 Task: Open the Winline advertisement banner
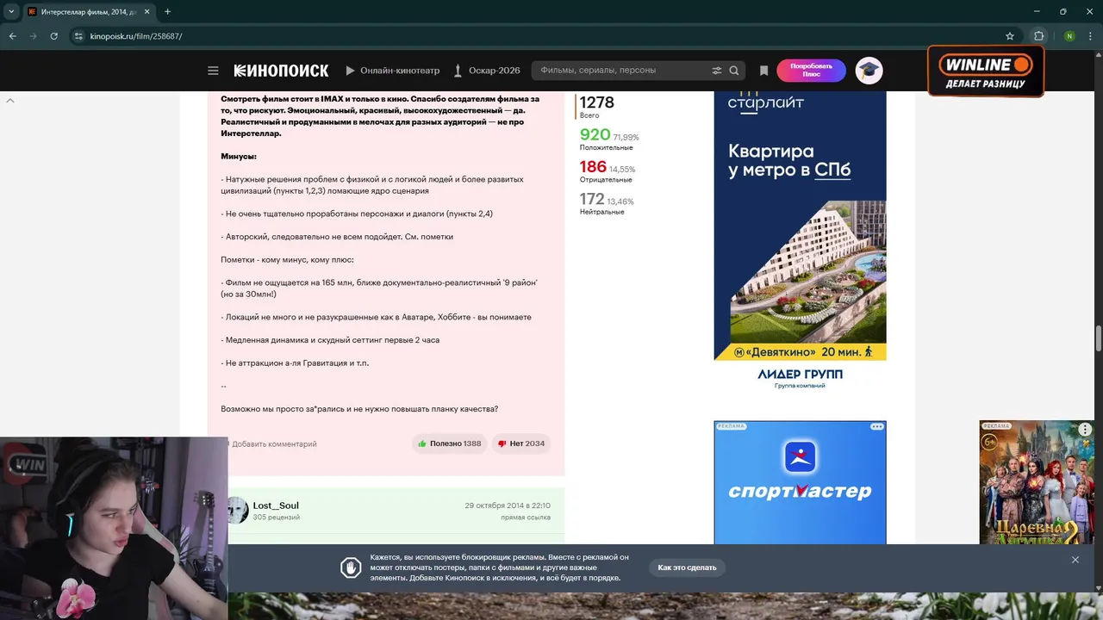click(x=986, y=71)
